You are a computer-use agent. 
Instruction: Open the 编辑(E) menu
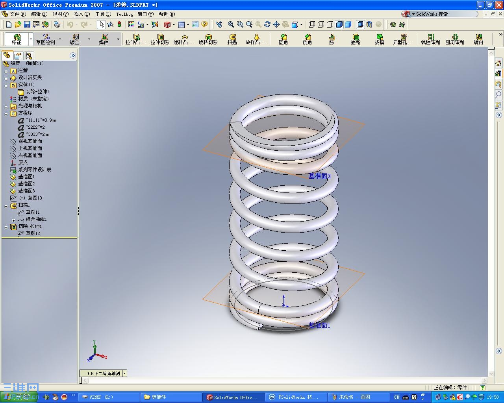[39, 14]
